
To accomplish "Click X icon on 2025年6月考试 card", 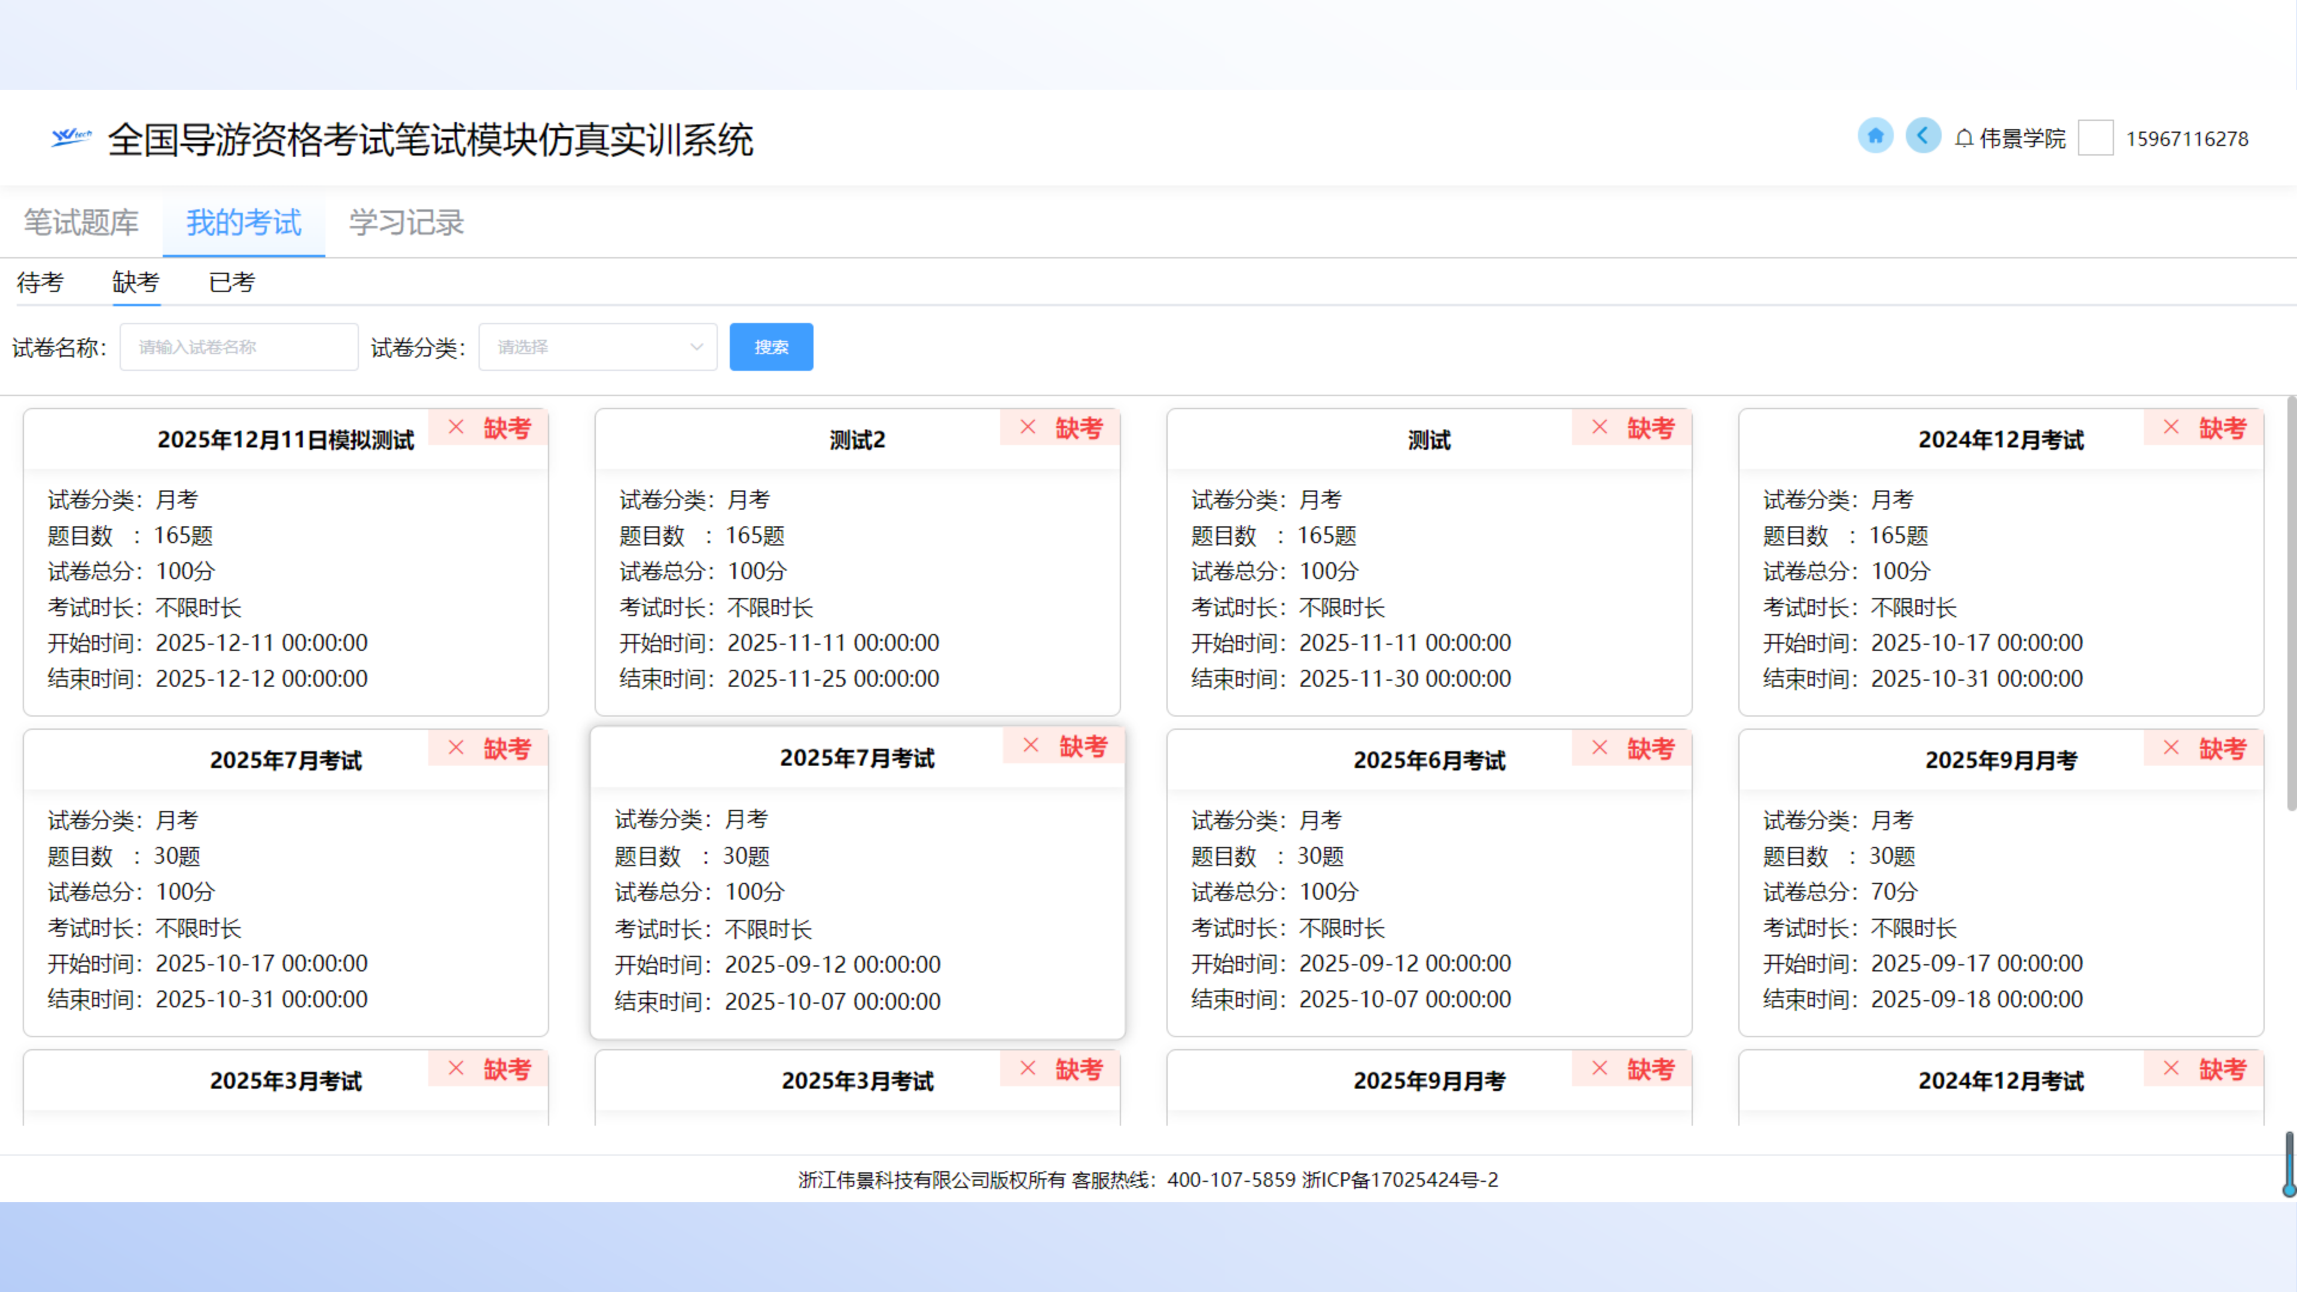I will click(1600, 747).
